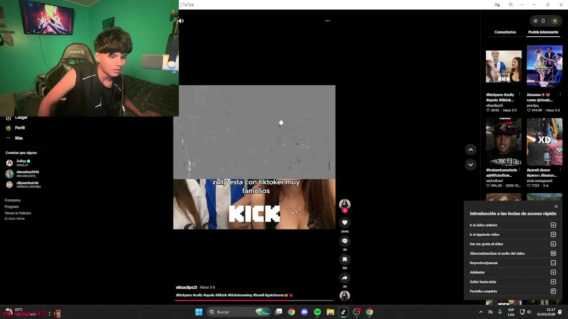Open the Ameeee piaclips_ recommended video thumbnail
Viewport: 568px width, 319px height.
coord(544,66)
